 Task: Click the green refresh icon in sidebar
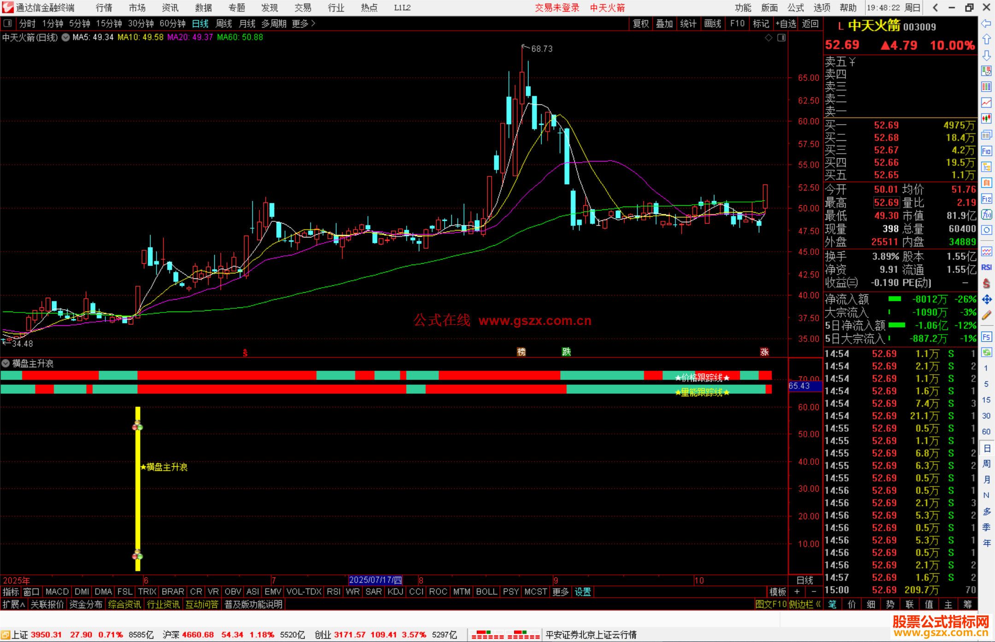tap(986, 353)
